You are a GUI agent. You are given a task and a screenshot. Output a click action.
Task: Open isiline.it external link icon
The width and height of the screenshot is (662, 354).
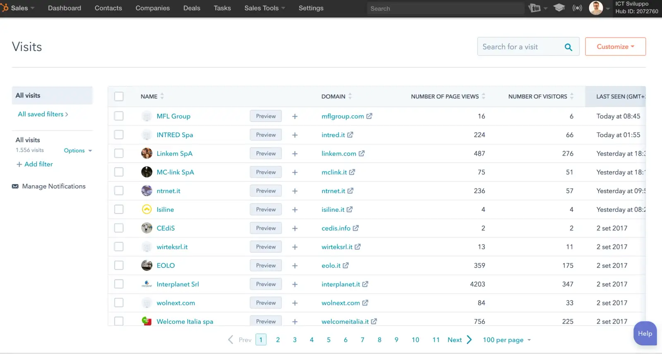(x=350, y=210)
